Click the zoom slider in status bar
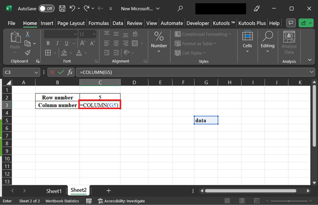 coord(289,201)
